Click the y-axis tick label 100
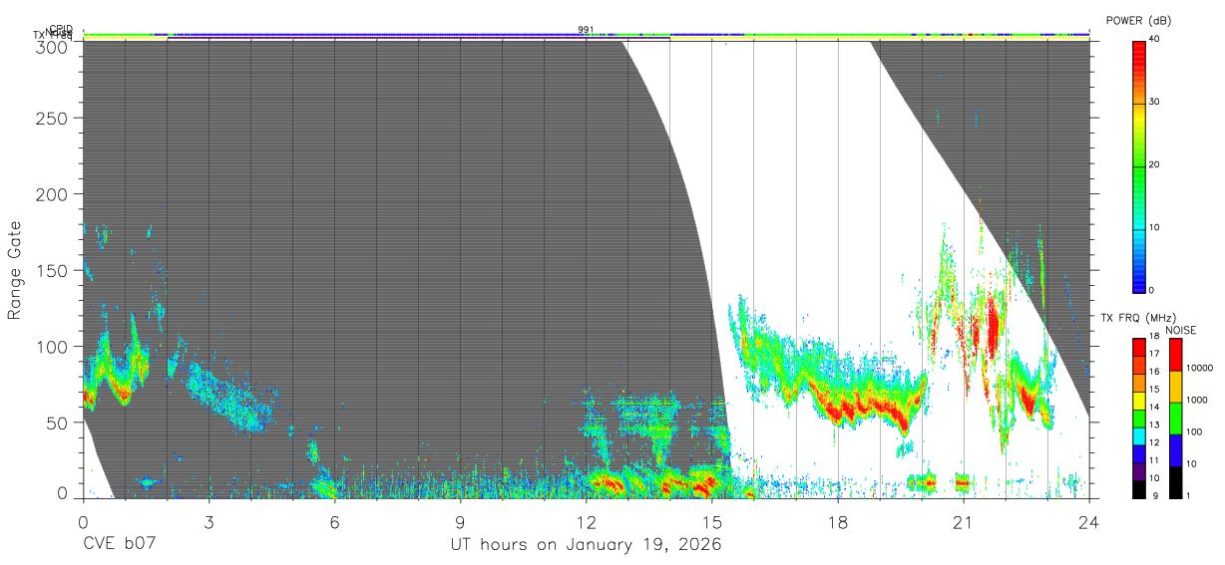Viewport: 1225px width, 565px height. (51, 346)
